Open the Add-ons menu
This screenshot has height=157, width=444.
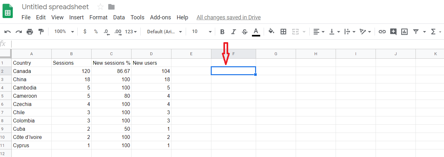coord(160,17)
